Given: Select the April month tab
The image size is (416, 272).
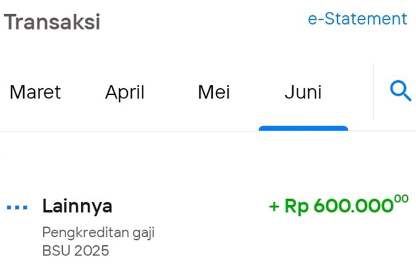Looking at the screenshot, I should coord(124,92).
